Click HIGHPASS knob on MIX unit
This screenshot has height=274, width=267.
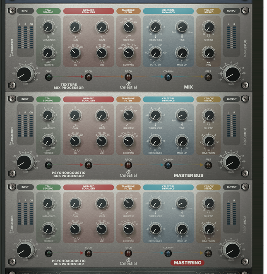click(x=128, y=27)
